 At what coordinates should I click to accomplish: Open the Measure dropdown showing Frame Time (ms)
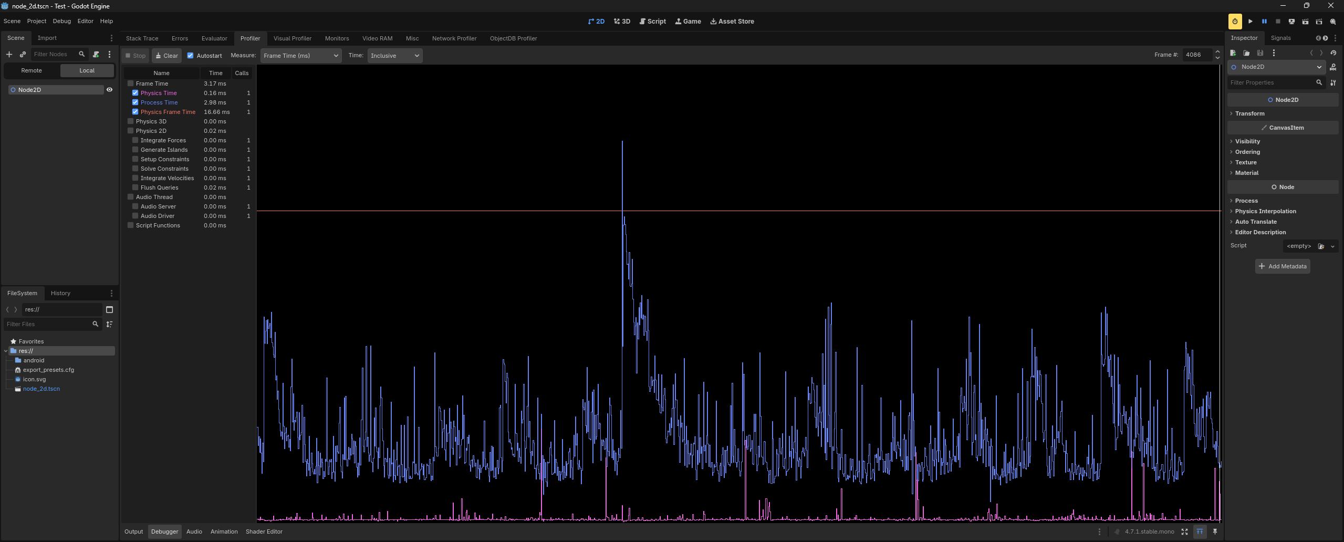tap(301, 56)
